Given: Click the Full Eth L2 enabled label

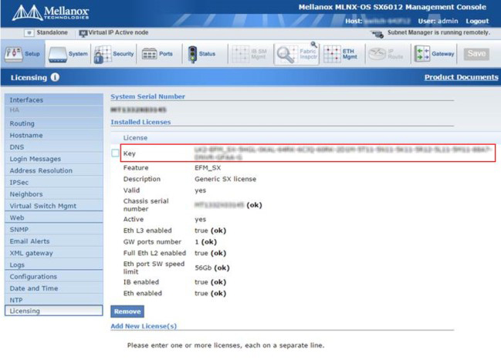Looking at the screenshot, I should click(154, 253).
